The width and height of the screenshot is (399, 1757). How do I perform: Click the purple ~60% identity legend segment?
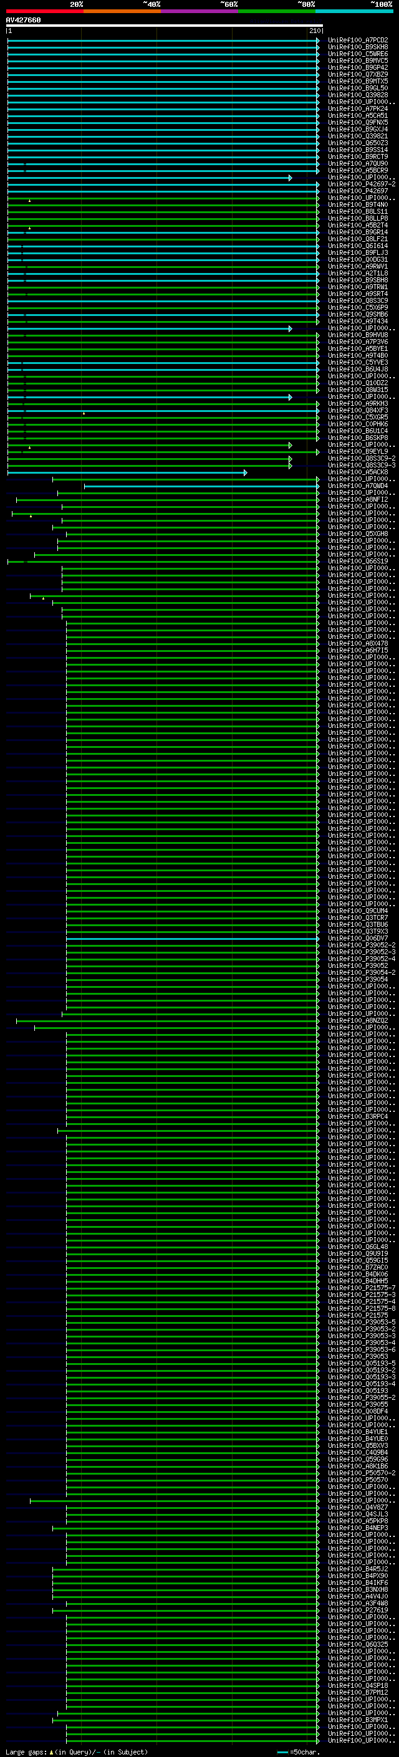(x=200, y=11)
